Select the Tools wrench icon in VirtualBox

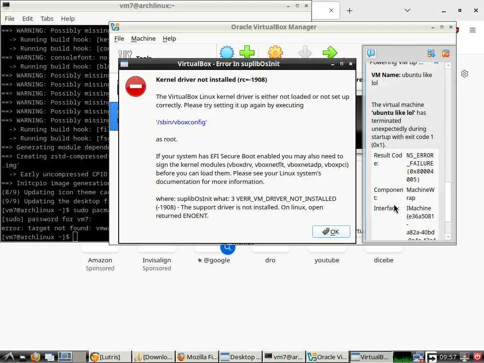[125, 54]
